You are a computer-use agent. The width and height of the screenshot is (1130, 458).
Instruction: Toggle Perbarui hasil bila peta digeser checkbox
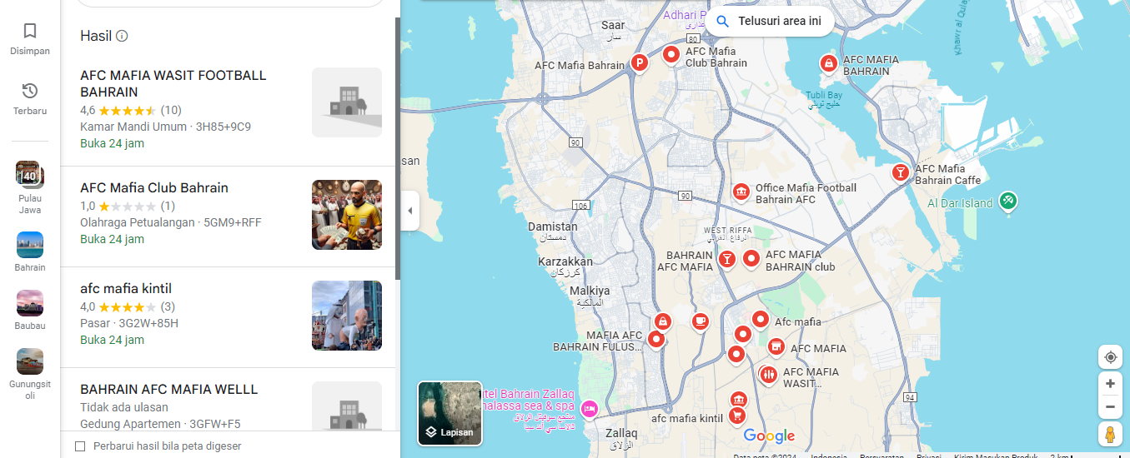click(80, 446)
